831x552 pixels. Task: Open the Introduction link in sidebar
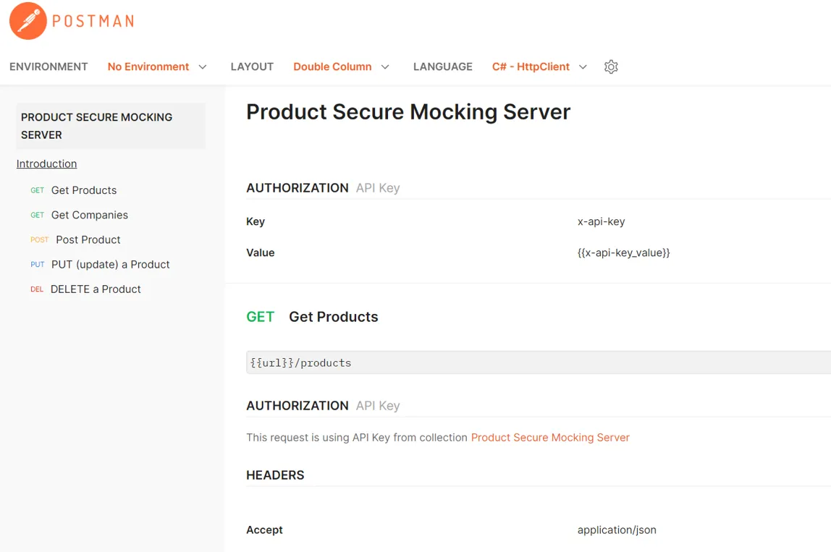(46, 164)
